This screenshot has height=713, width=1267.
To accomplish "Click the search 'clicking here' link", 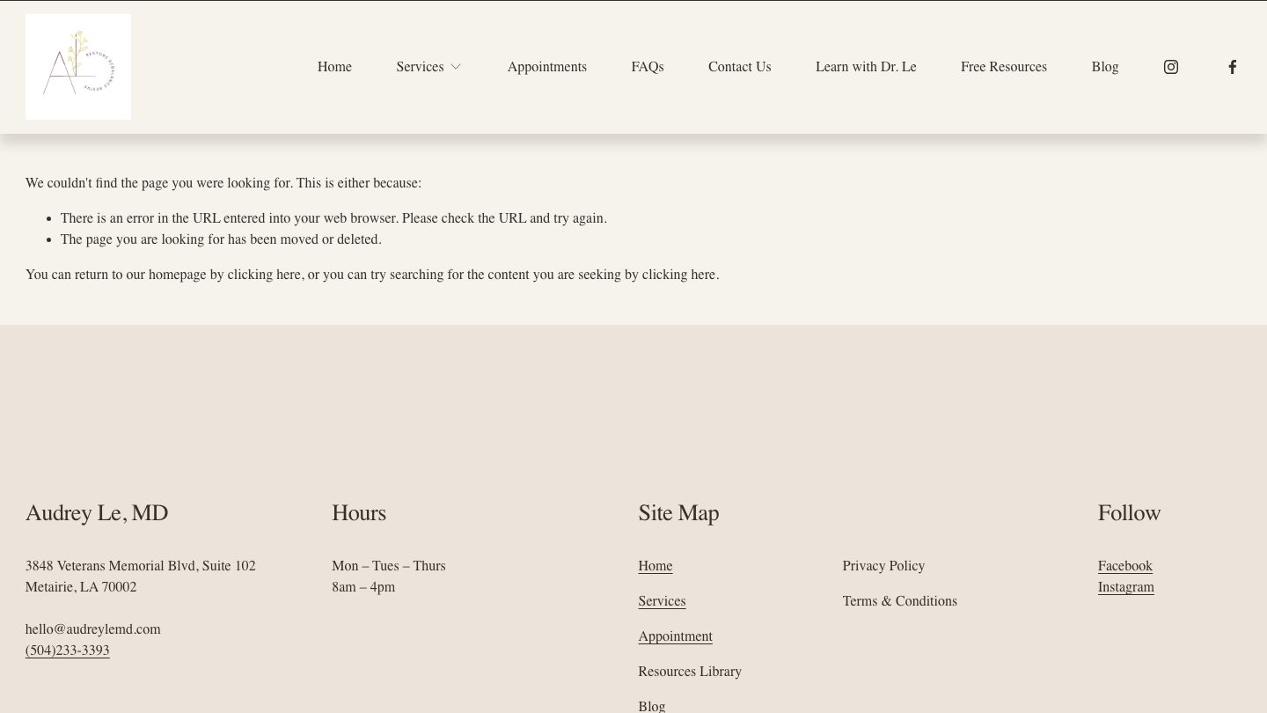I will 678,275.
